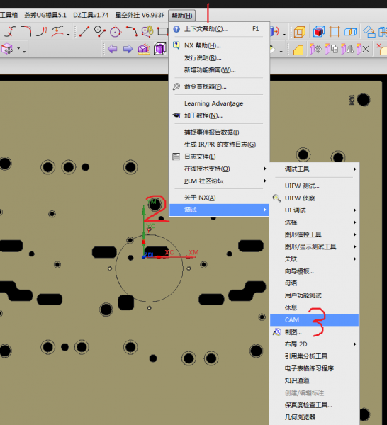This screenshot has height=425, width=387.
Task: Choose UIFW 侦察 entry
Action: (x=315, y=198)
